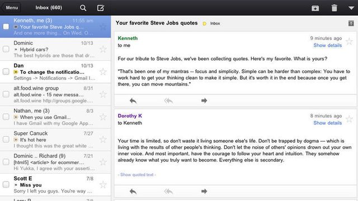The width and height of the screenshot is (358, 201).
Task: Tick the checkbox for the Kenneth, me (3) conversation
Action: click(6, 27)
